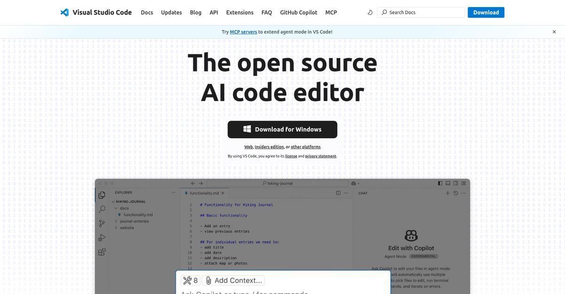Select the functionality.md editor tab
The height and width of the screenshot is (294, 565).
[204, 193]
